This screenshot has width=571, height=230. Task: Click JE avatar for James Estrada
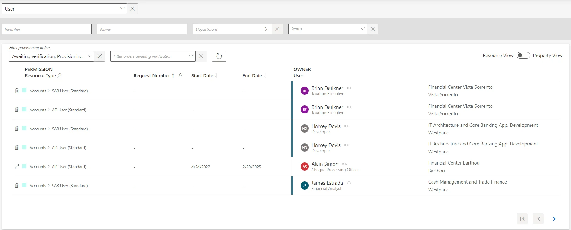click(305, 185)
